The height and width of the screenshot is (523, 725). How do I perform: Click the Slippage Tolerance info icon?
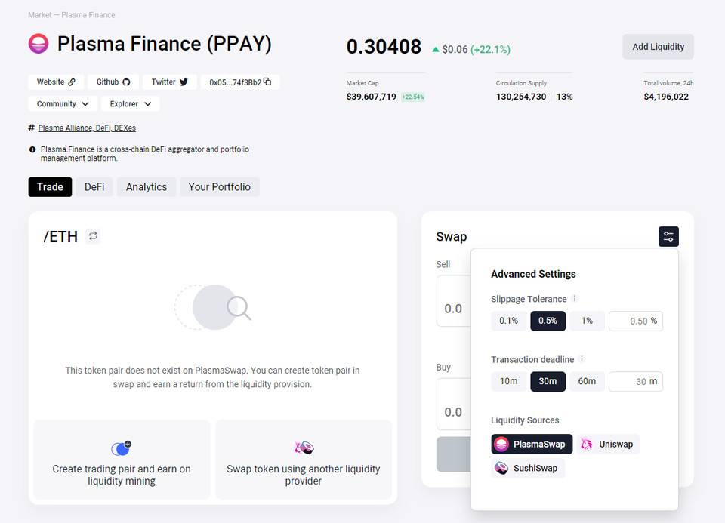575,299
